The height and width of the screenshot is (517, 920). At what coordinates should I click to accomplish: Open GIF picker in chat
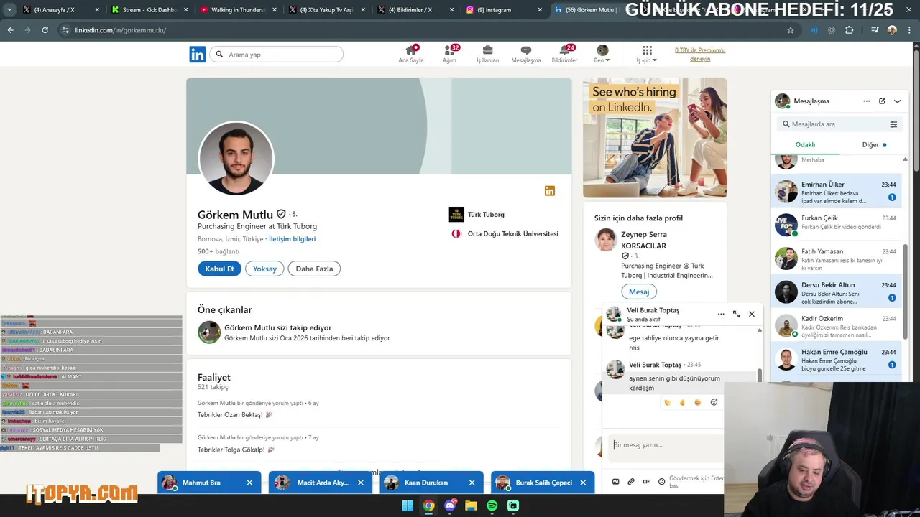(x=646, y=482)
